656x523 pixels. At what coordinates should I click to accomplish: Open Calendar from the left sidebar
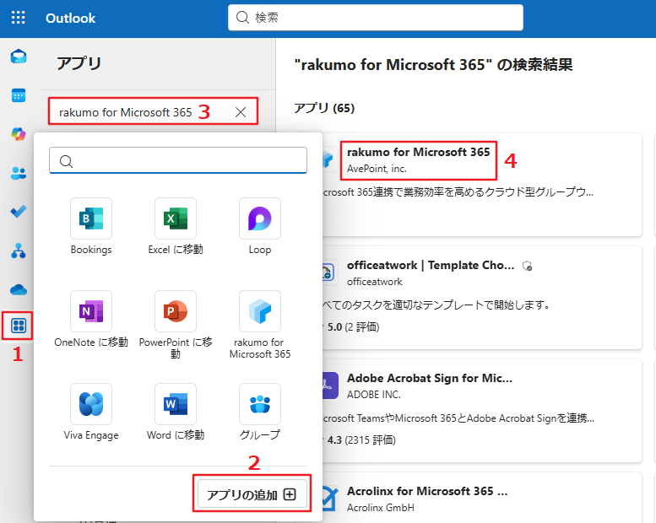pyautogui.click(x=19, y=95)
